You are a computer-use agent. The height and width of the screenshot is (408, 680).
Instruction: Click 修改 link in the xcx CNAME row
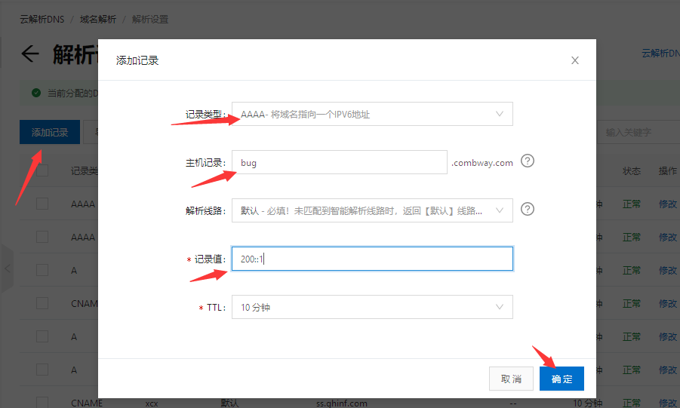[667, 403]
